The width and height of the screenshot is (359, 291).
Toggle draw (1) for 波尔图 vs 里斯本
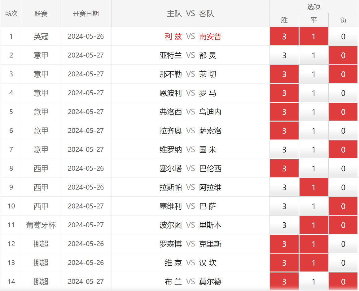pos(314,225)
